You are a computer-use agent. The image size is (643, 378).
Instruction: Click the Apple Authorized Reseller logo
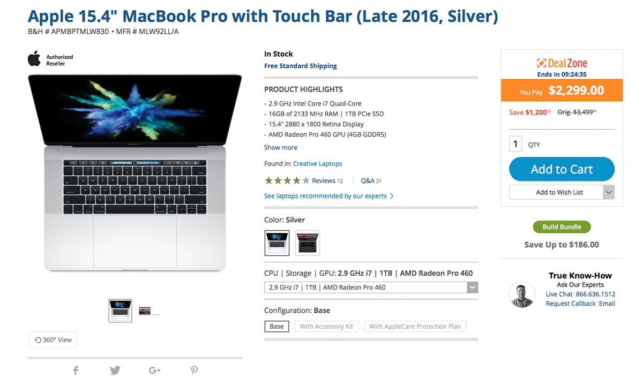pyautogui.click(x=50, y=59)
